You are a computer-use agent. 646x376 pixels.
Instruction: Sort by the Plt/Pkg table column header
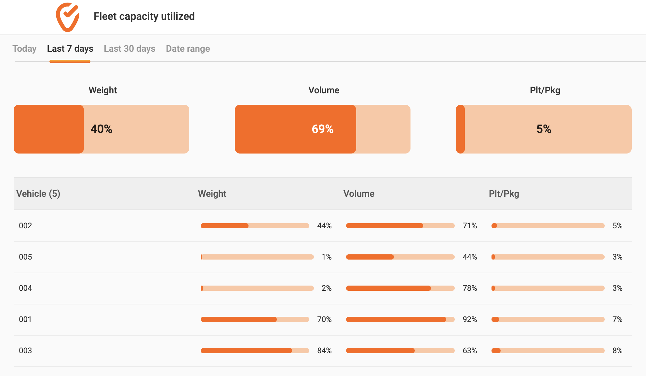point(504,194)
